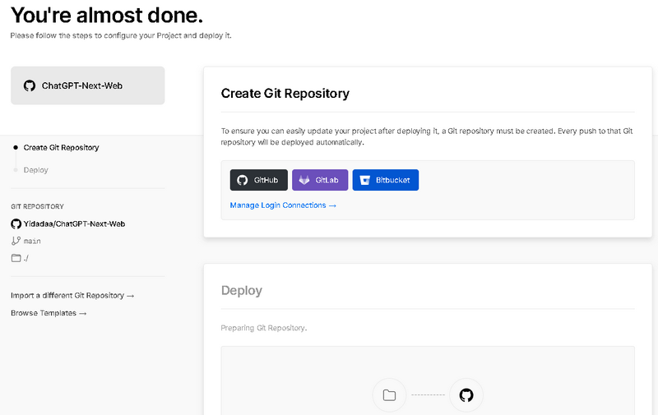Click the GitHub button
The width and height of the screenshot is (658, 415).
point(258,180)
